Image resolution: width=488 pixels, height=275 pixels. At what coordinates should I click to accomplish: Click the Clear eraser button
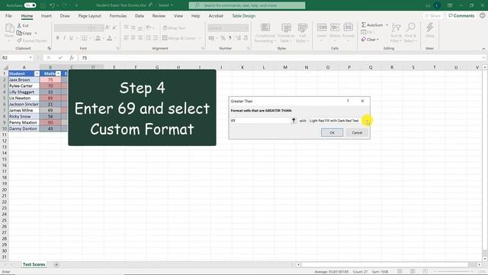pyautogui.click(x=370, y=40)
